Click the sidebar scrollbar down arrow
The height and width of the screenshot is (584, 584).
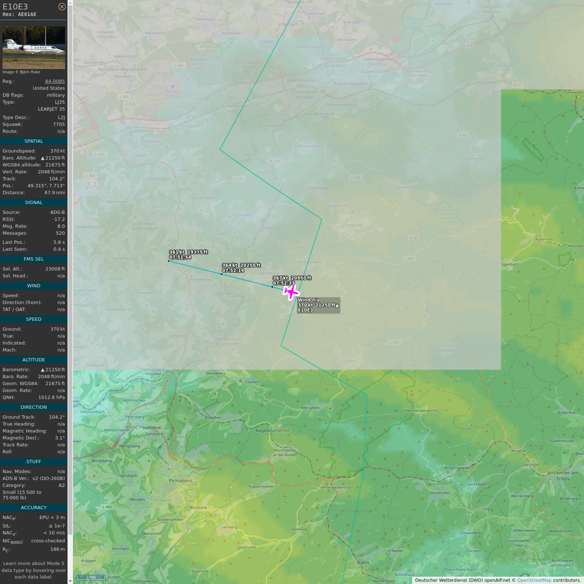click(x=70, y=581)
